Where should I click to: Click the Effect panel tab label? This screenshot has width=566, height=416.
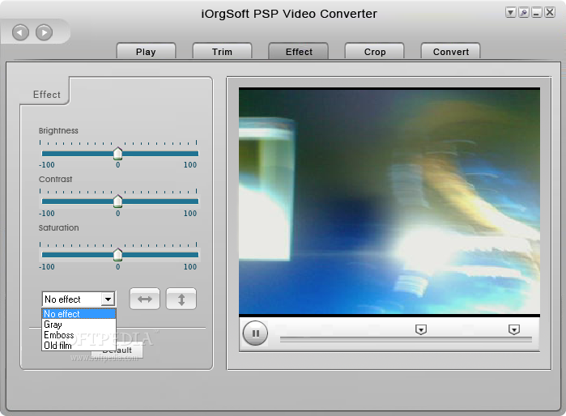(47, 95)
